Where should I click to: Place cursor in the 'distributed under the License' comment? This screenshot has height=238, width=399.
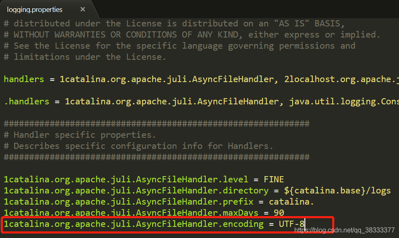174,24
